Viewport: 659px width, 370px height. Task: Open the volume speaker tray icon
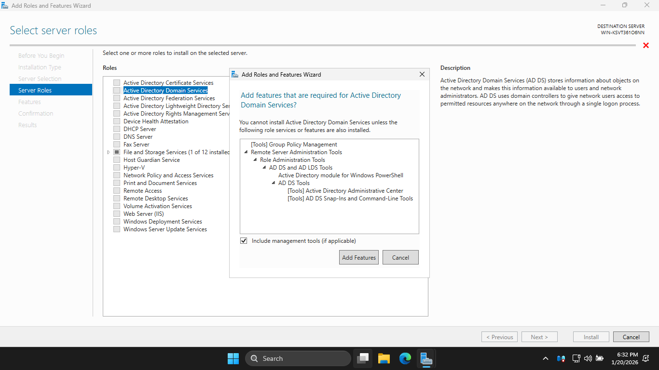pyautogui.click(x=588, y=358)
